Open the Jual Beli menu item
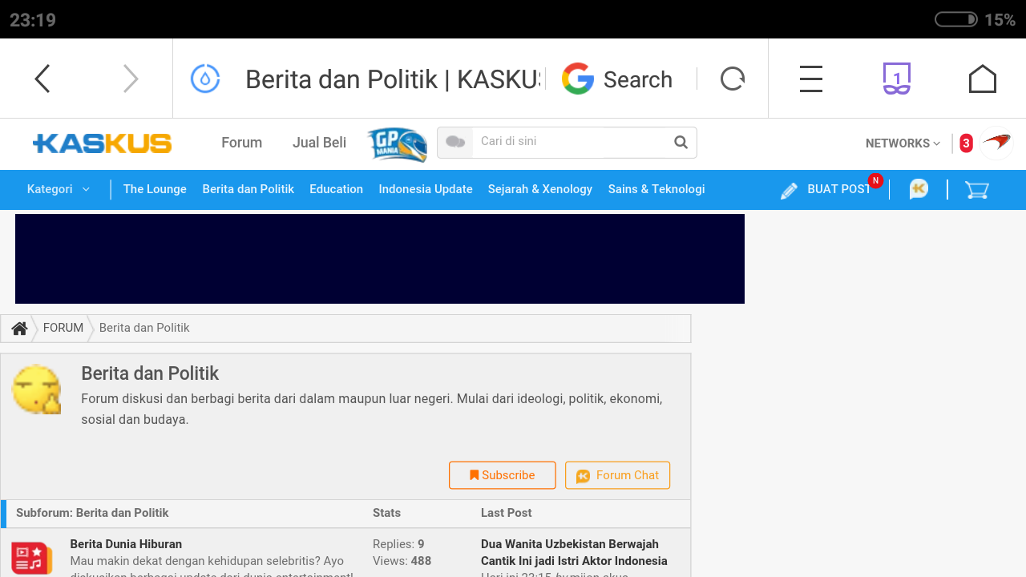 (319, 143)
